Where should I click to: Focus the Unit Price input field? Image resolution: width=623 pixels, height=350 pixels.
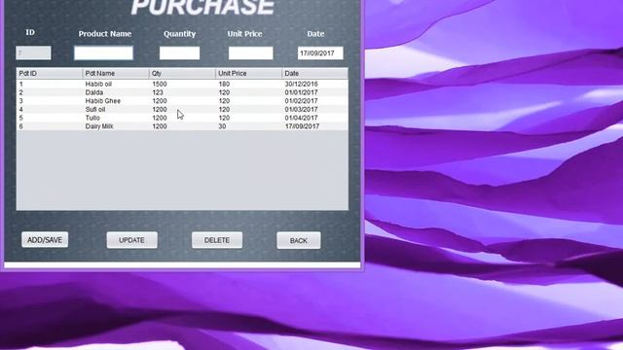251,53
